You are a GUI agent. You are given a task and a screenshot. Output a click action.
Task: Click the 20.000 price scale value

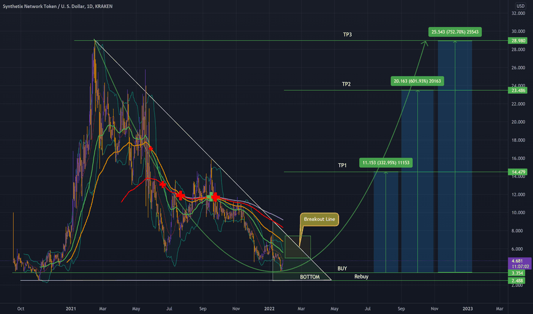[x=518, y=122]
